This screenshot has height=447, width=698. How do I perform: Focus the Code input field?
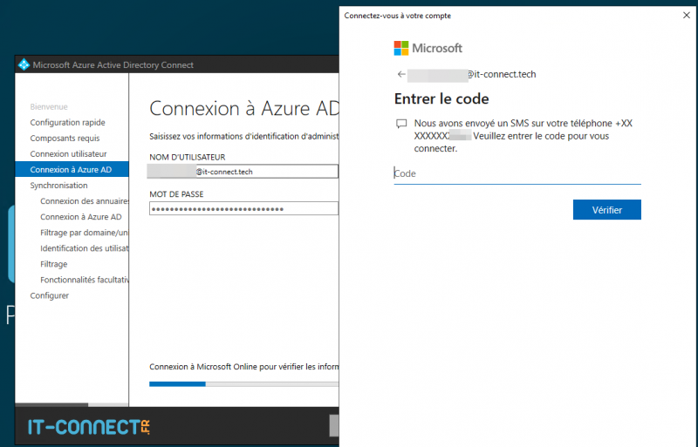pos(517,173)
